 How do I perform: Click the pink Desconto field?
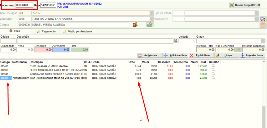click(43, 50)
